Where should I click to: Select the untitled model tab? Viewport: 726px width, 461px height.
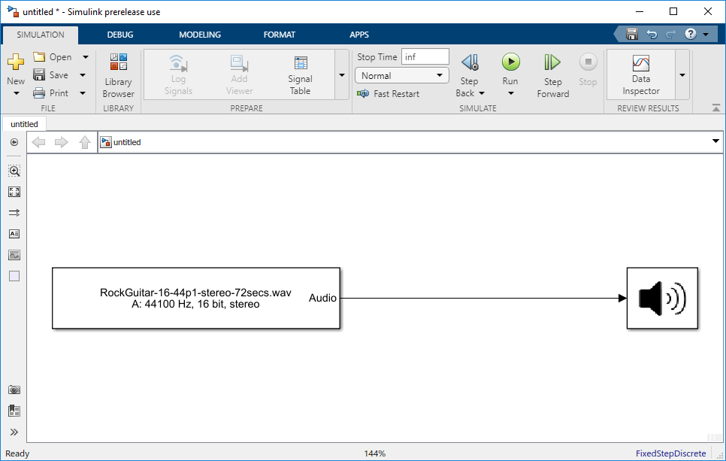point(25,124)
